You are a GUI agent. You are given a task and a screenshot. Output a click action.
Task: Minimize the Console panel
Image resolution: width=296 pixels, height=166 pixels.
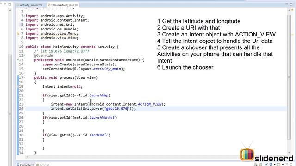click(287, 164)
